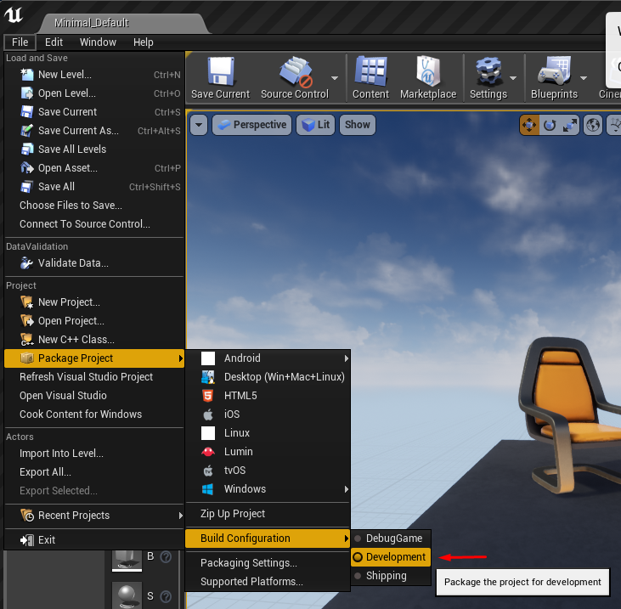Select the scale gizmo viewport icon
This screenshot has width=621, height=609.
[x=569, y=125]
